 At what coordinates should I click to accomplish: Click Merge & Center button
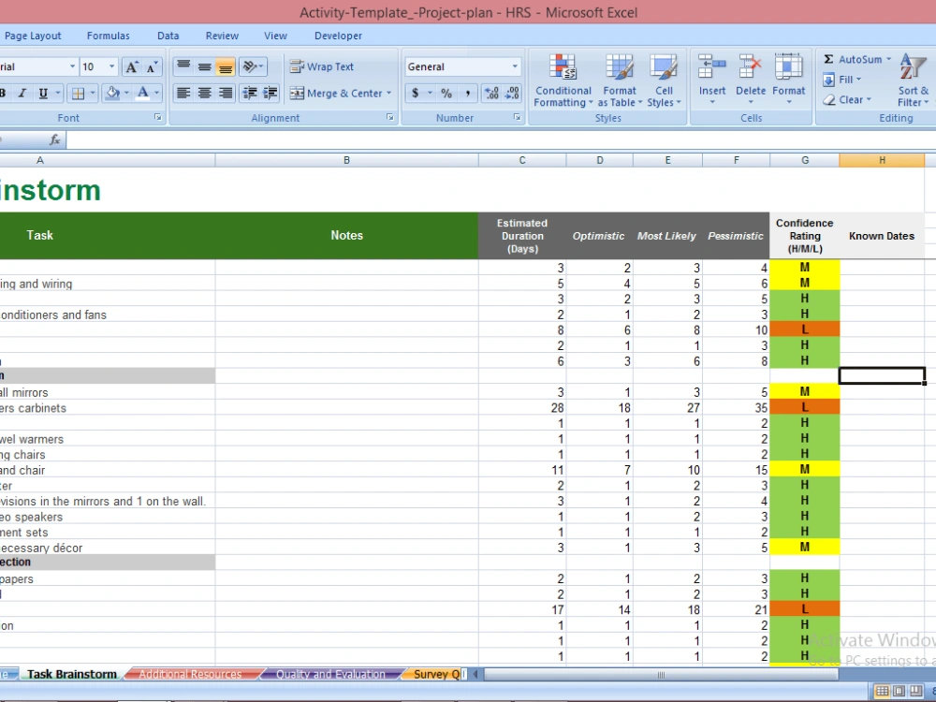click(335, 93)
